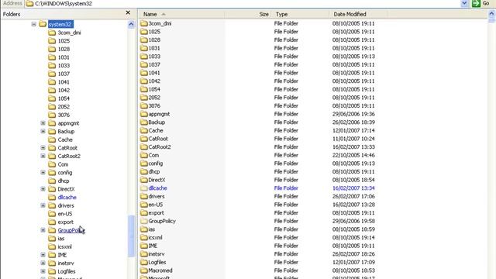Collapse the system32 tree node
The image size is (496, 279).
pos(34,24)
